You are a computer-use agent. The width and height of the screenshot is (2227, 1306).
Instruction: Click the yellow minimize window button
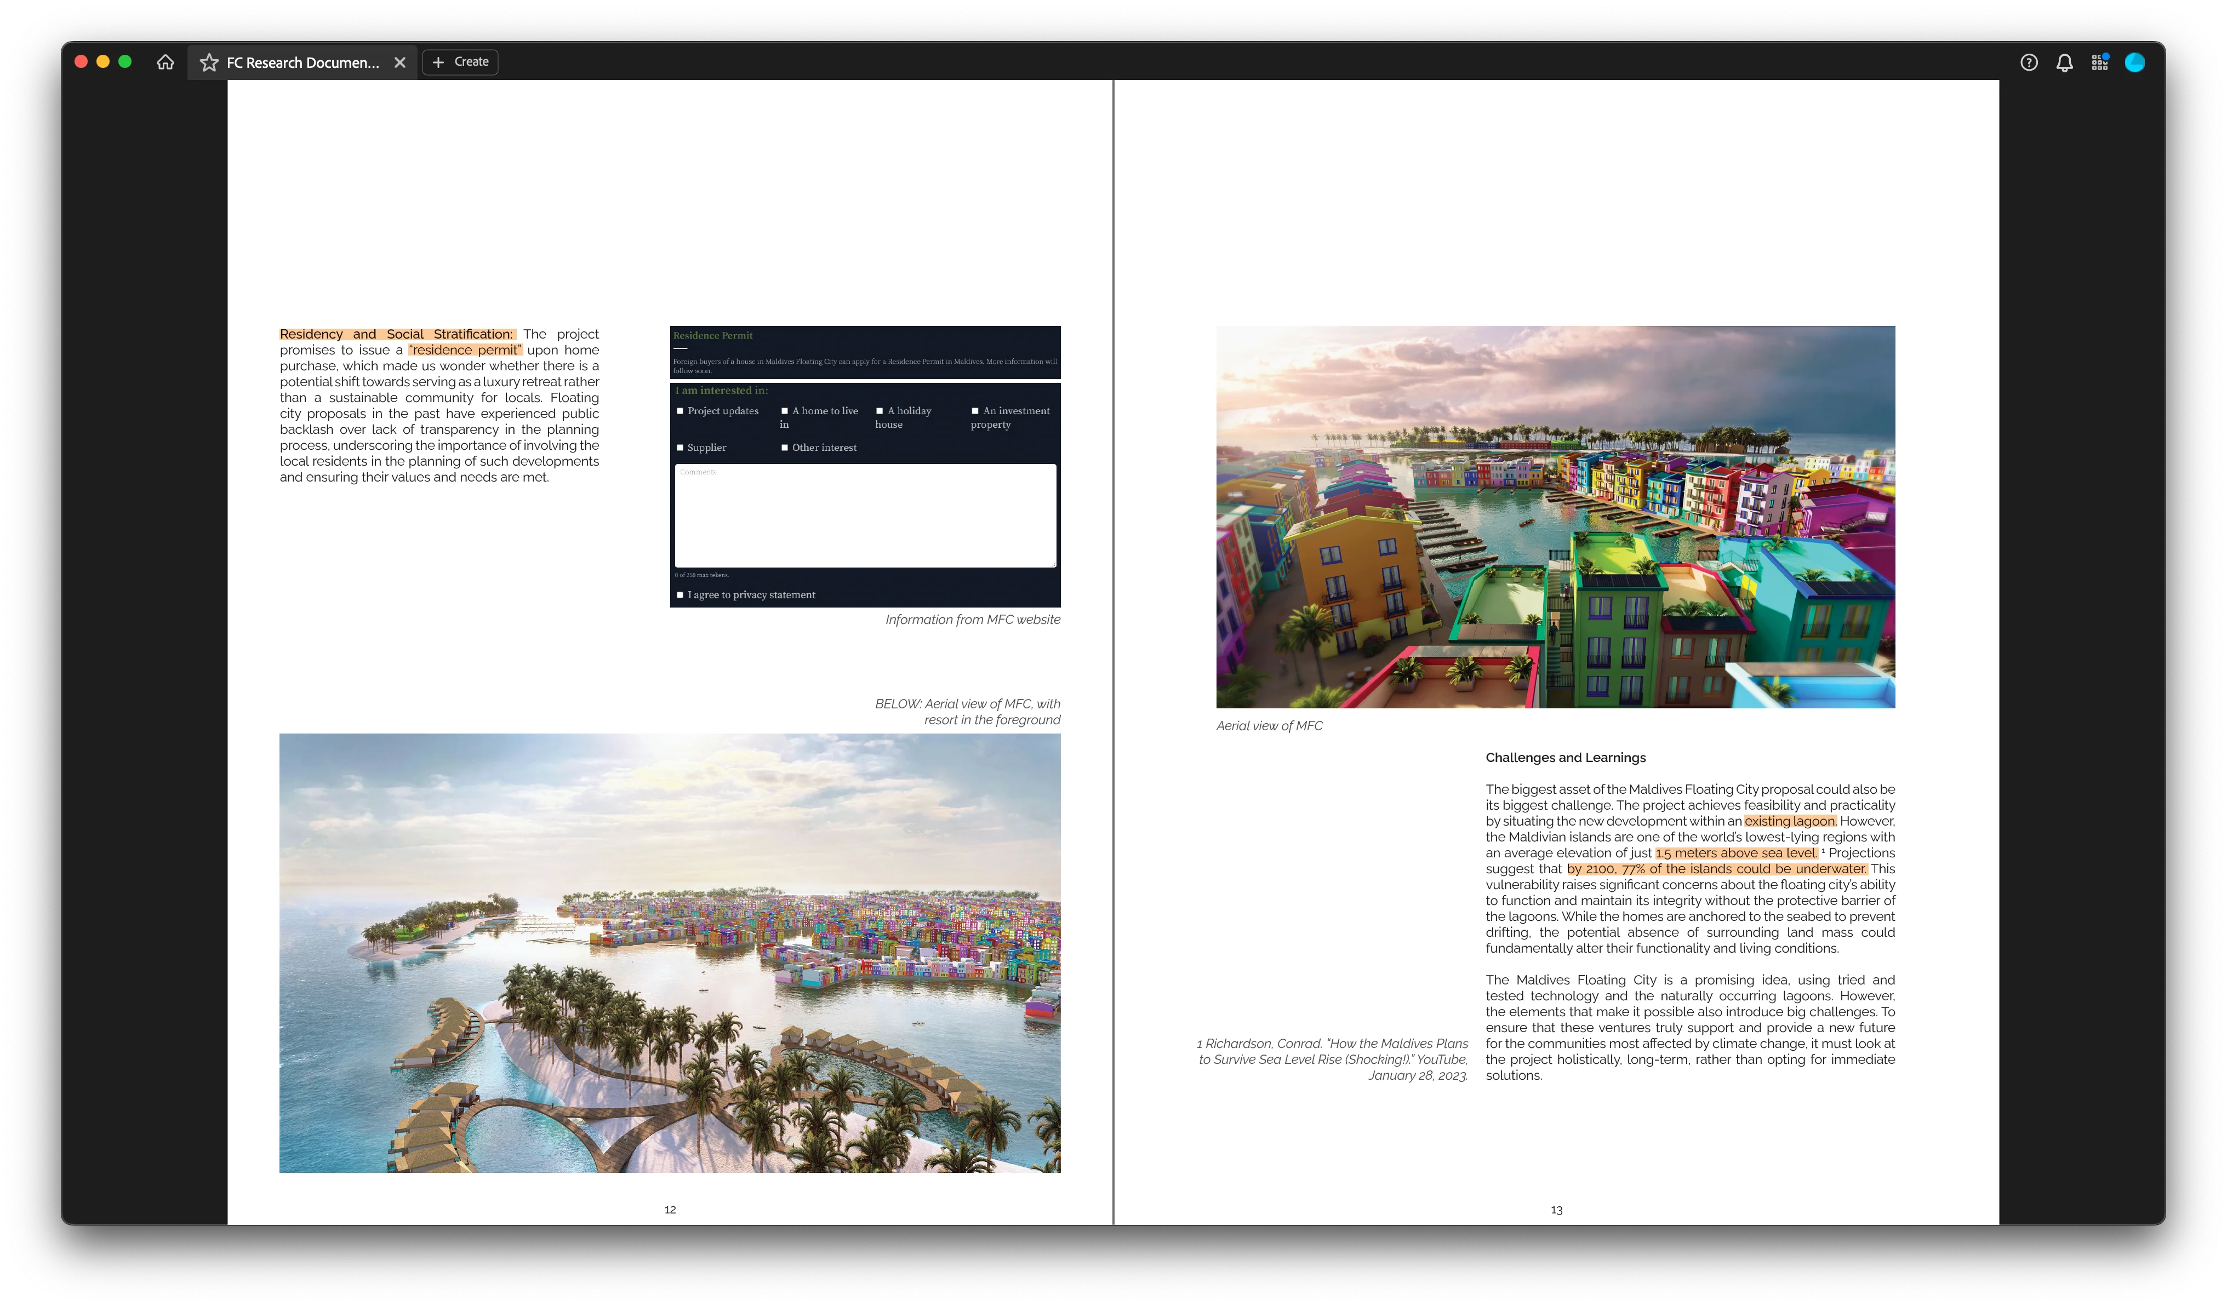[x=104, y=62]
